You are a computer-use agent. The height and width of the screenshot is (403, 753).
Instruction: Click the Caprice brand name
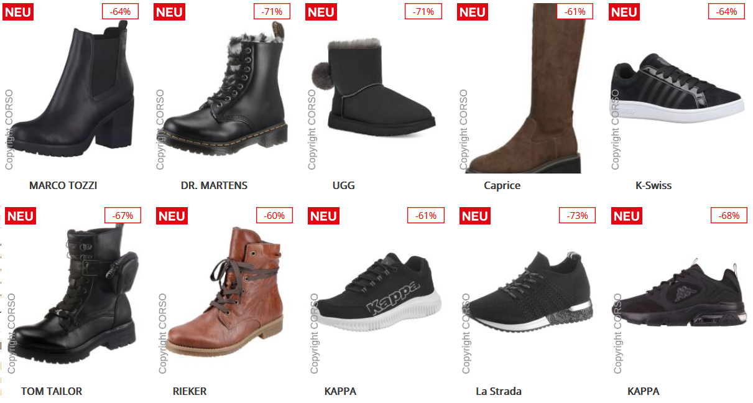coord(502,185)
